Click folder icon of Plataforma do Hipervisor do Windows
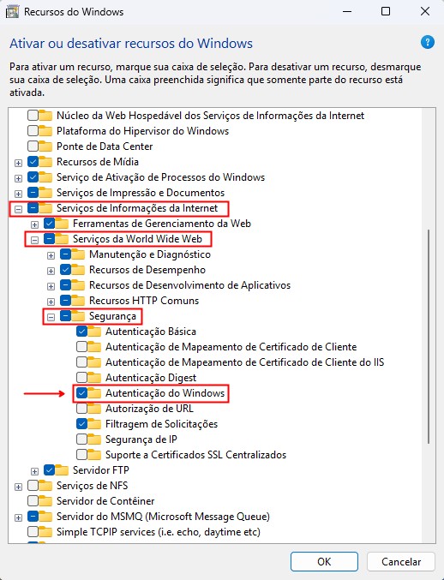Viewport: 444px width, 580px height. [45, 131]
